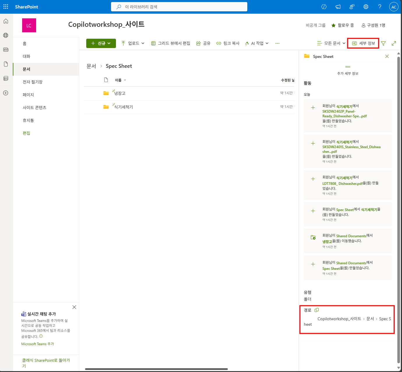This screenshot has width=402, height=372.
Task: Open the settings gear icon
Action: pos(366,7)
